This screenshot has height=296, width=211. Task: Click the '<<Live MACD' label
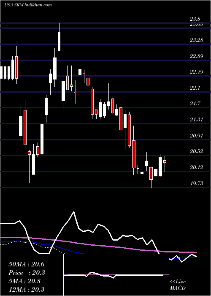178,285
